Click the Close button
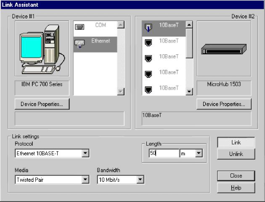This screenshot has width=265, height=202. tap(236, 176)
